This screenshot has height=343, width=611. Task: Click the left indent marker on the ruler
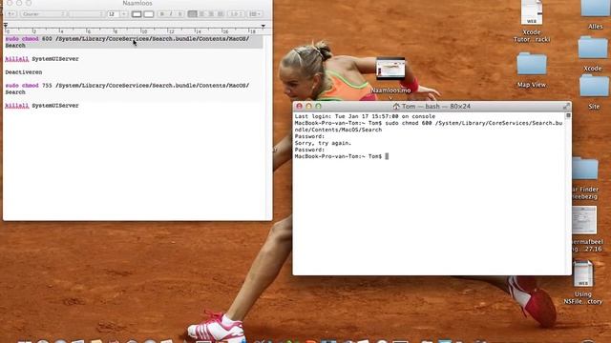(6, 26)
